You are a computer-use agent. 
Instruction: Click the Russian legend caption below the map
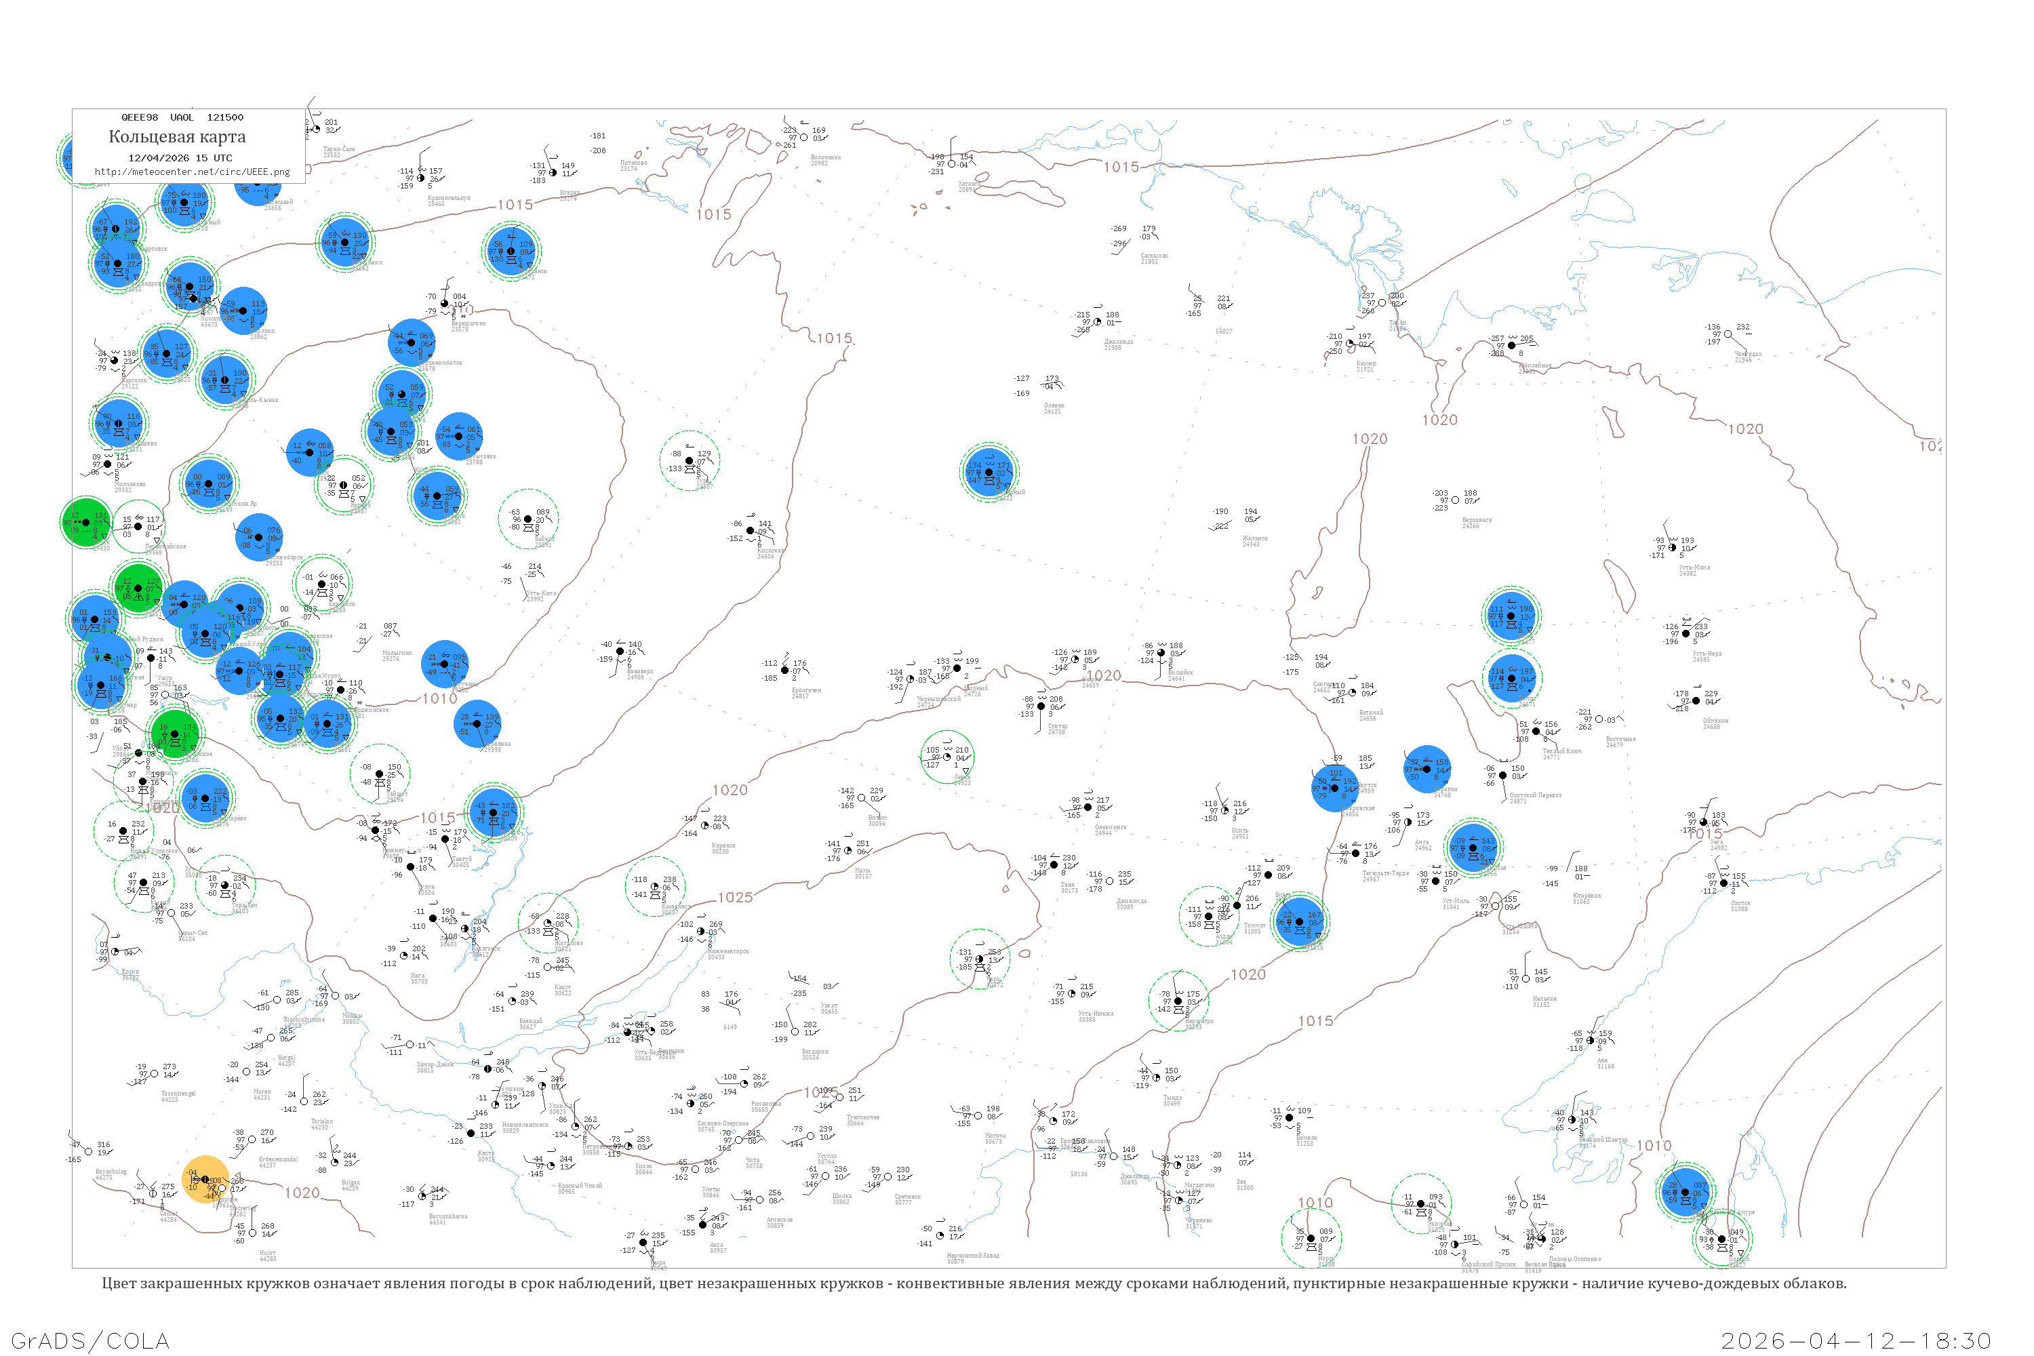[974, 1283]
